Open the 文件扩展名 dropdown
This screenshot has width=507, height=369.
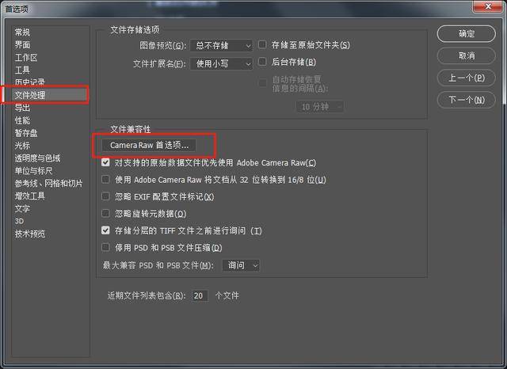tap(221, 63)
